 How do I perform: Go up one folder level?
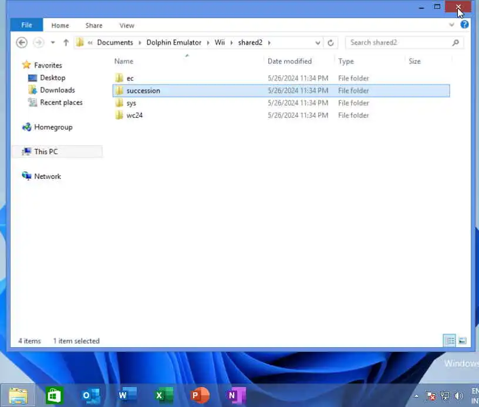66,42
